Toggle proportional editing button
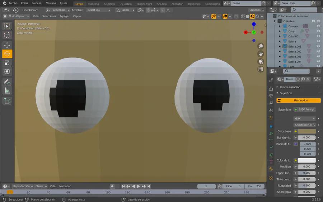323x202 pixels. click(x=163, y=10)
